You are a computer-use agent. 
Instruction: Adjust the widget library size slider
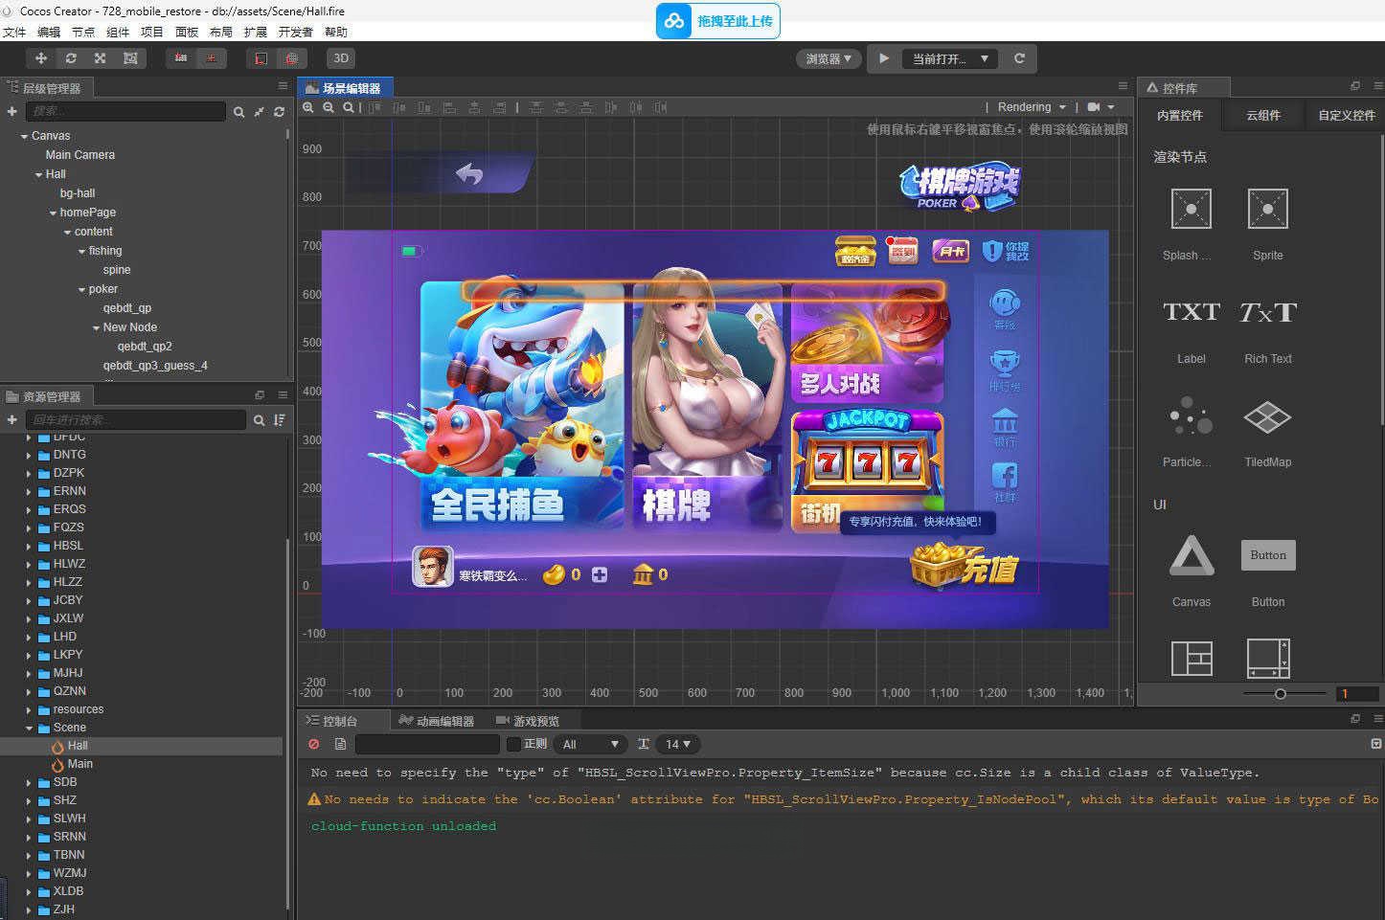[1280, 694]
